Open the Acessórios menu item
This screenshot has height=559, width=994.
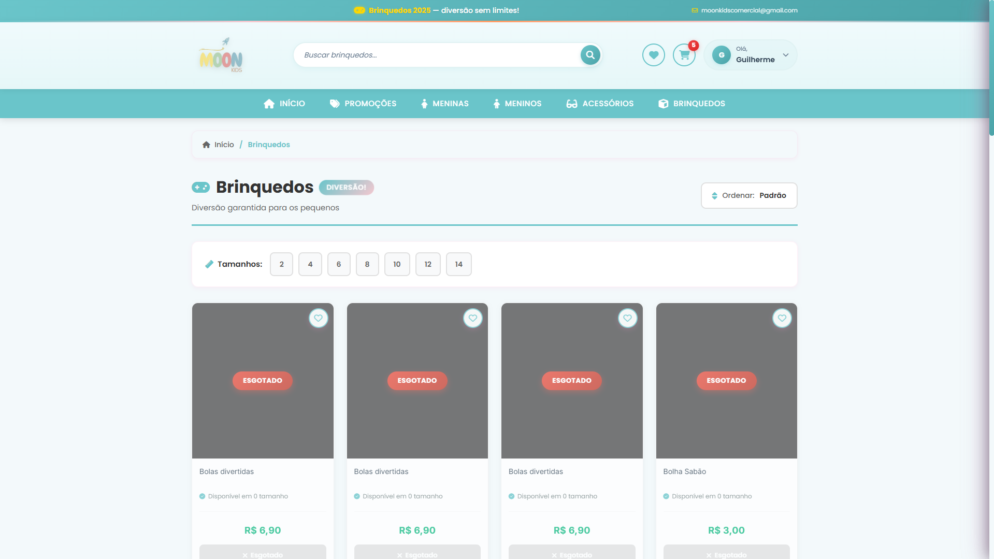600,104
